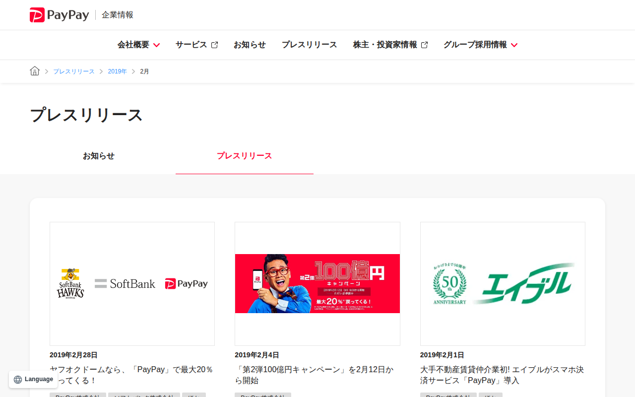The width and height of the screenshot is (635, 397).
Task: Open グループ採用情報 in the navigation
Action: (475, 45)
